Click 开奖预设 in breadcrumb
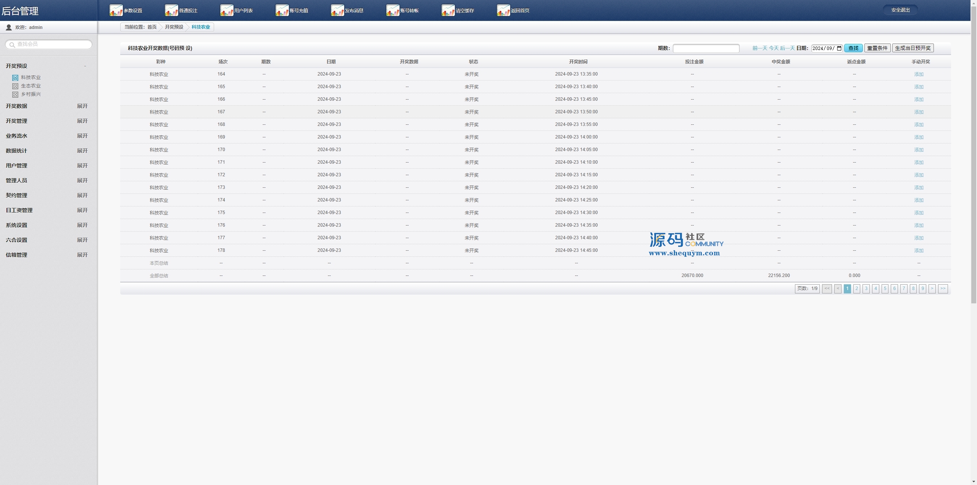 [x=174, y=27]
